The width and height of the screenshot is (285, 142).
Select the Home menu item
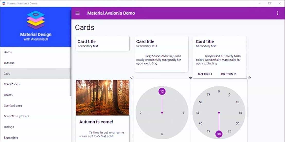[8, 52]
